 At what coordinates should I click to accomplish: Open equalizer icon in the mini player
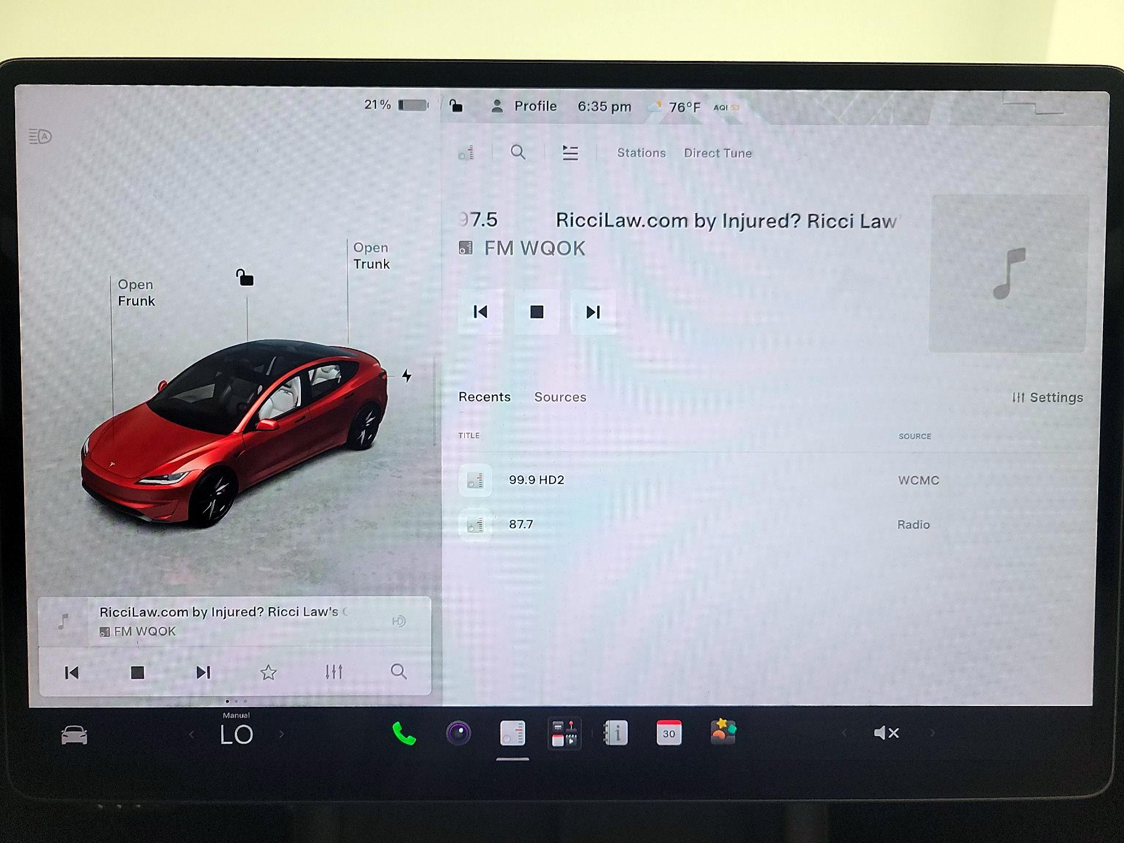click(x=334, y=672)
